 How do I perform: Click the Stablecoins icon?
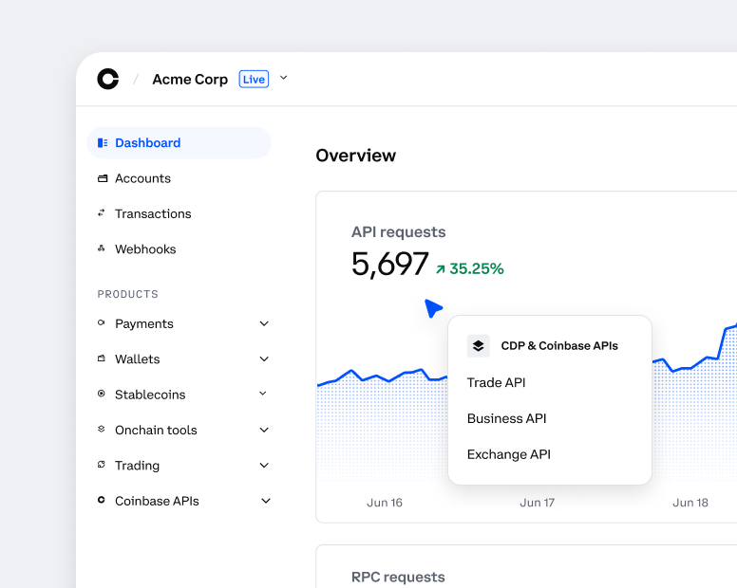pos(101,394)
